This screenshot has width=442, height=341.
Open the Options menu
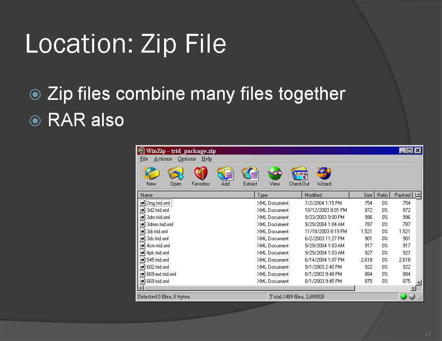click(x=187, y=159)
